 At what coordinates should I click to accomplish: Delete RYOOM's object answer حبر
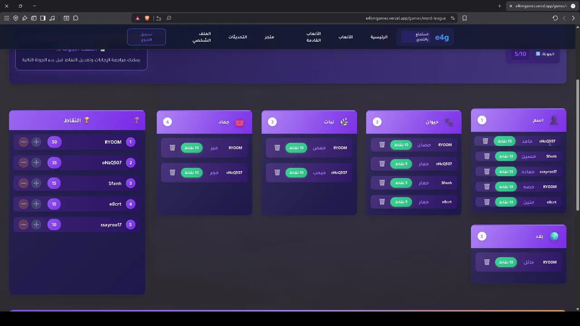(x=173, y=148)
